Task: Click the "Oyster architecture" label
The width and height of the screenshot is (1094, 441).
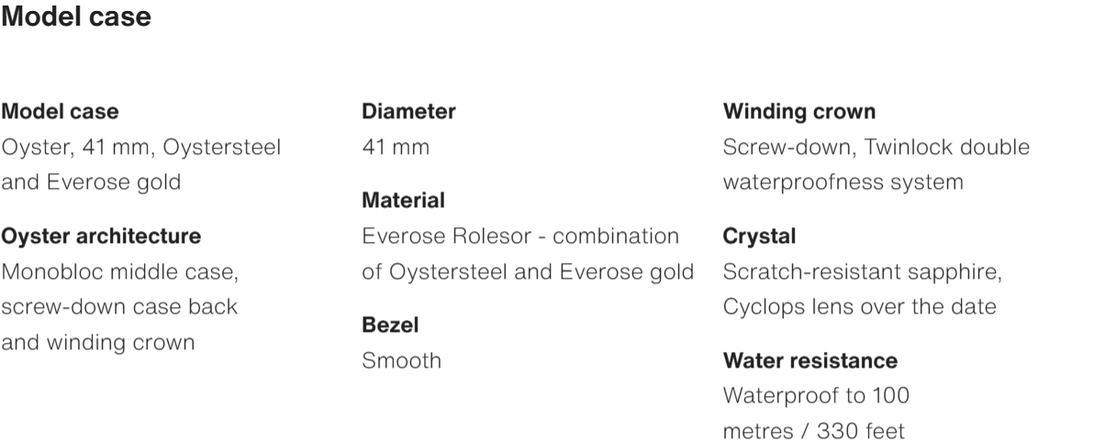Action: [x=101, y=237]
